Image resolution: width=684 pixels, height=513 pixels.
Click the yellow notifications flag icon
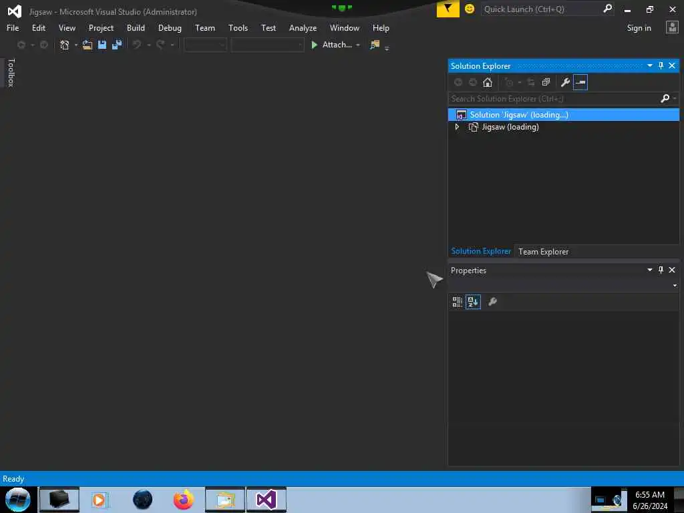tap(448, 9)
